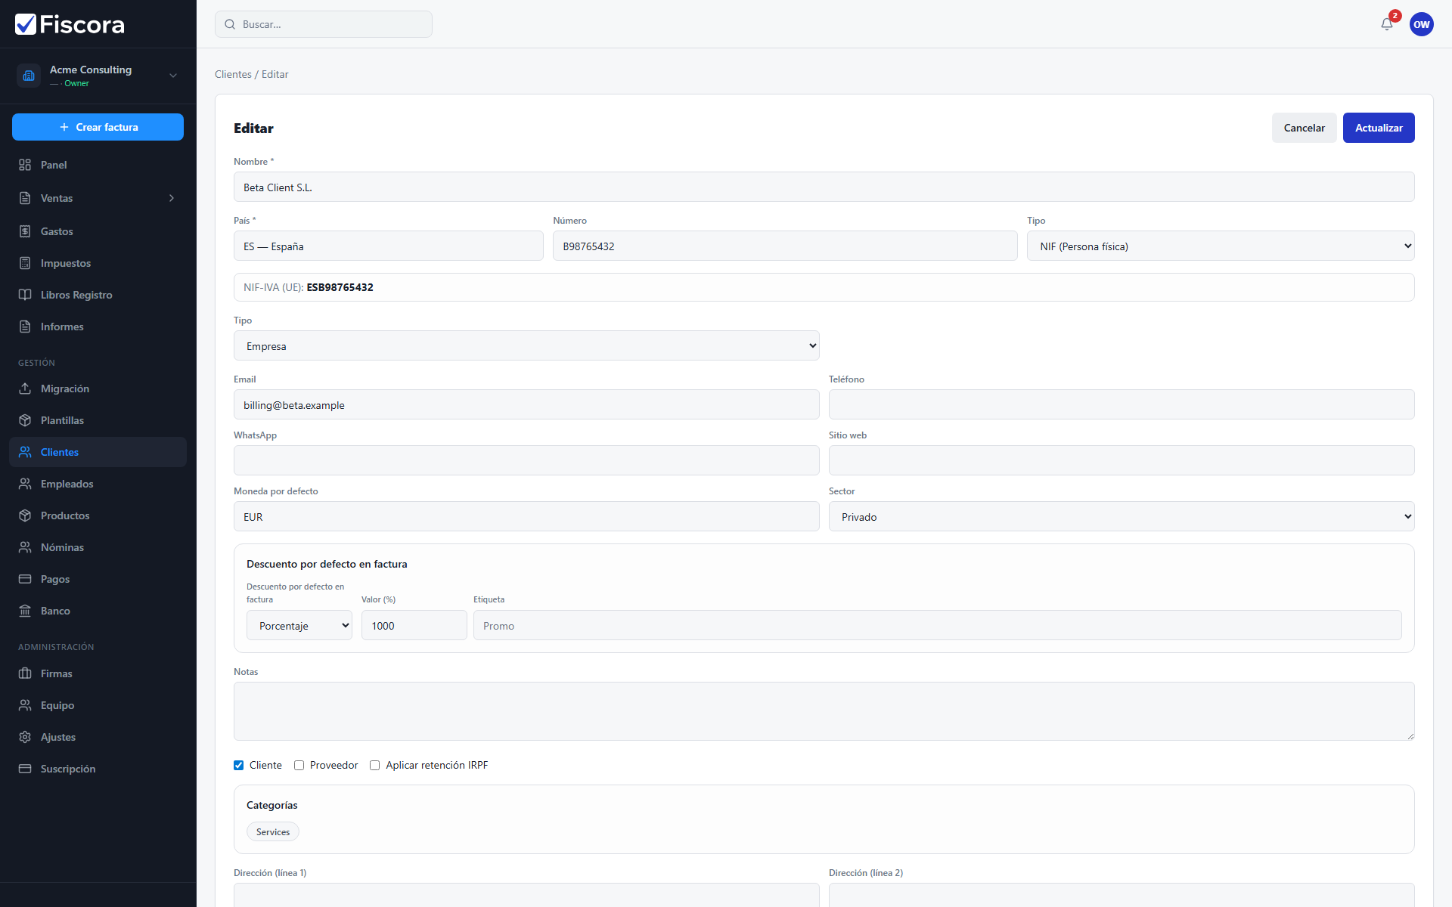Open Libros Registro book icon
Screen dimensions: 1452x907
point(25,295)
